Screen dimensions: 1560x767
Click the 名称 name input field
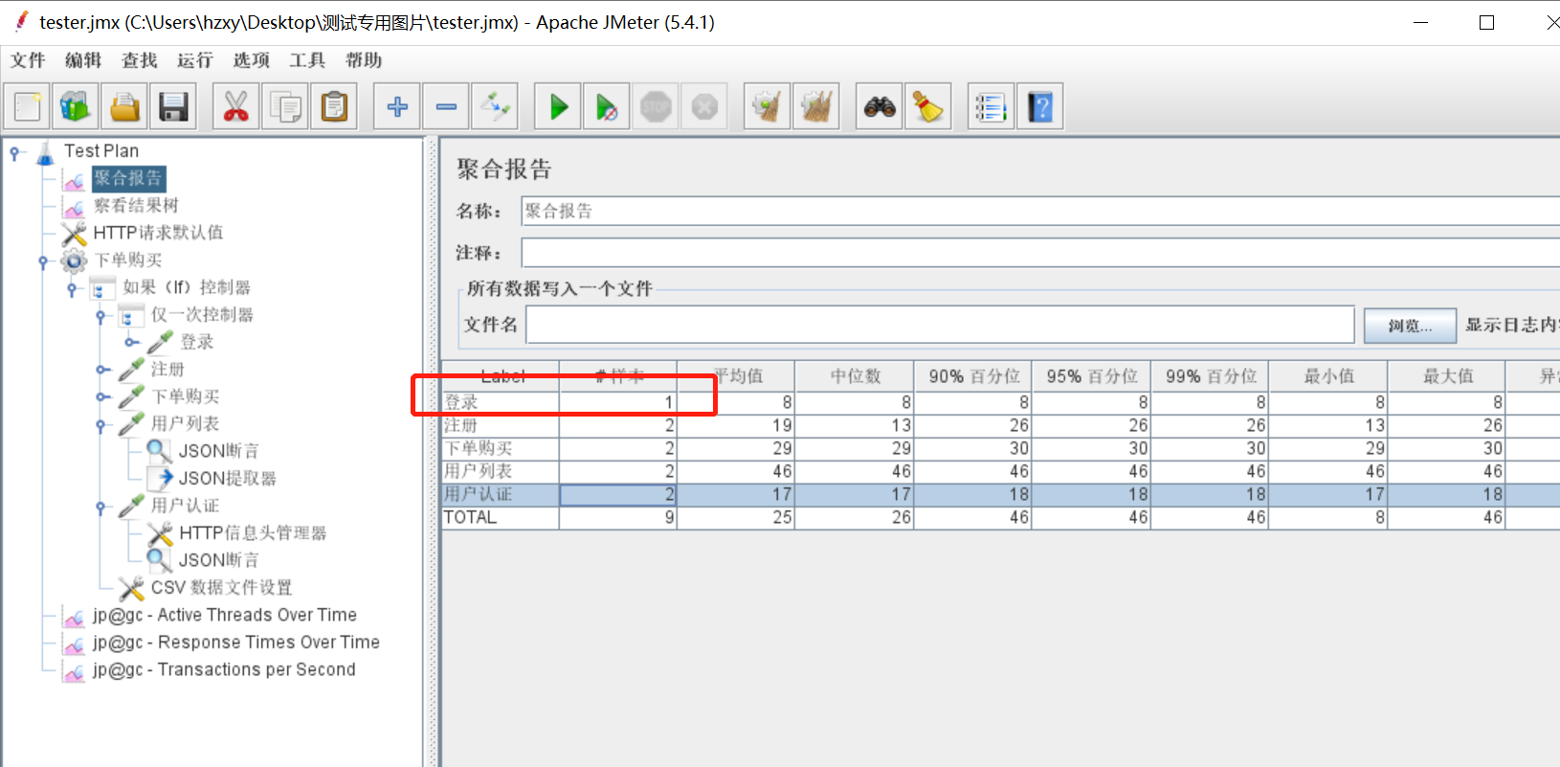point(1040,211)
